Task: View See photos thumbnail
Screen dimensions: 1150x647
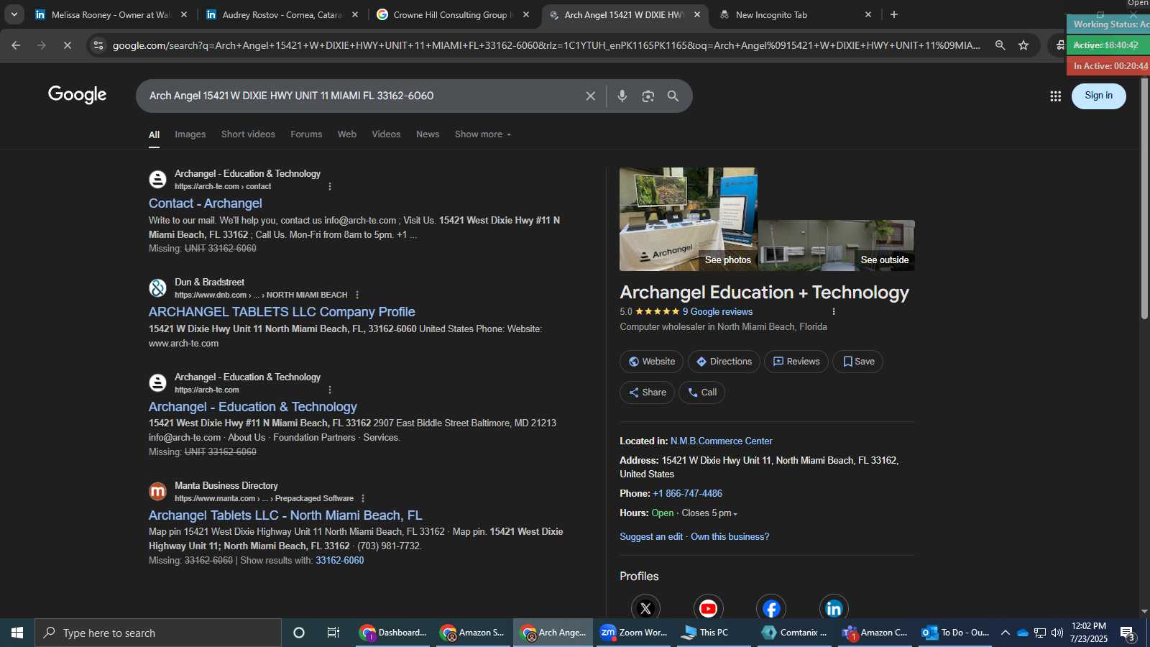Action: 689,219
